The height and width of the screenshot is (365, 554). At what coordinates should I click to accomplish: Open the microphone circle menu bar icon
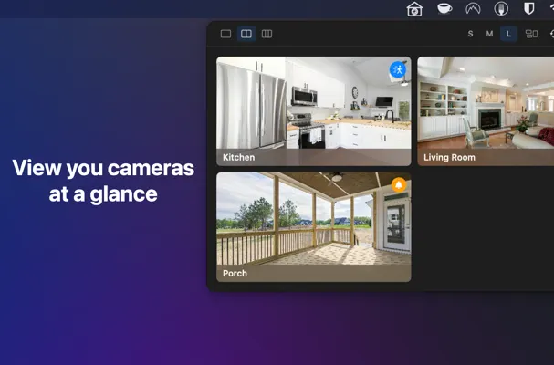click(x=501, y=8)
